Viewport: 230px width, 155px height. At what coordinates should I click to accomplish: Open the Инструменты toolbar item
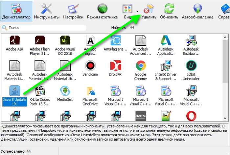[x=47, y=11]
